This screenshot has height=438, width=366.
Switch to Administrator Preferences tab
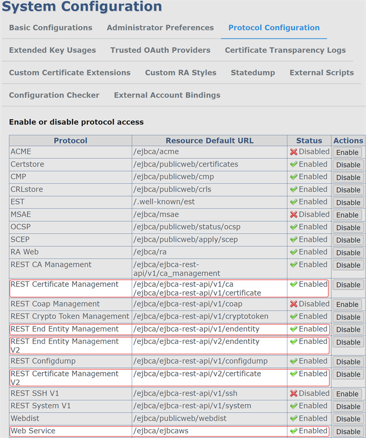click(160, 28)
